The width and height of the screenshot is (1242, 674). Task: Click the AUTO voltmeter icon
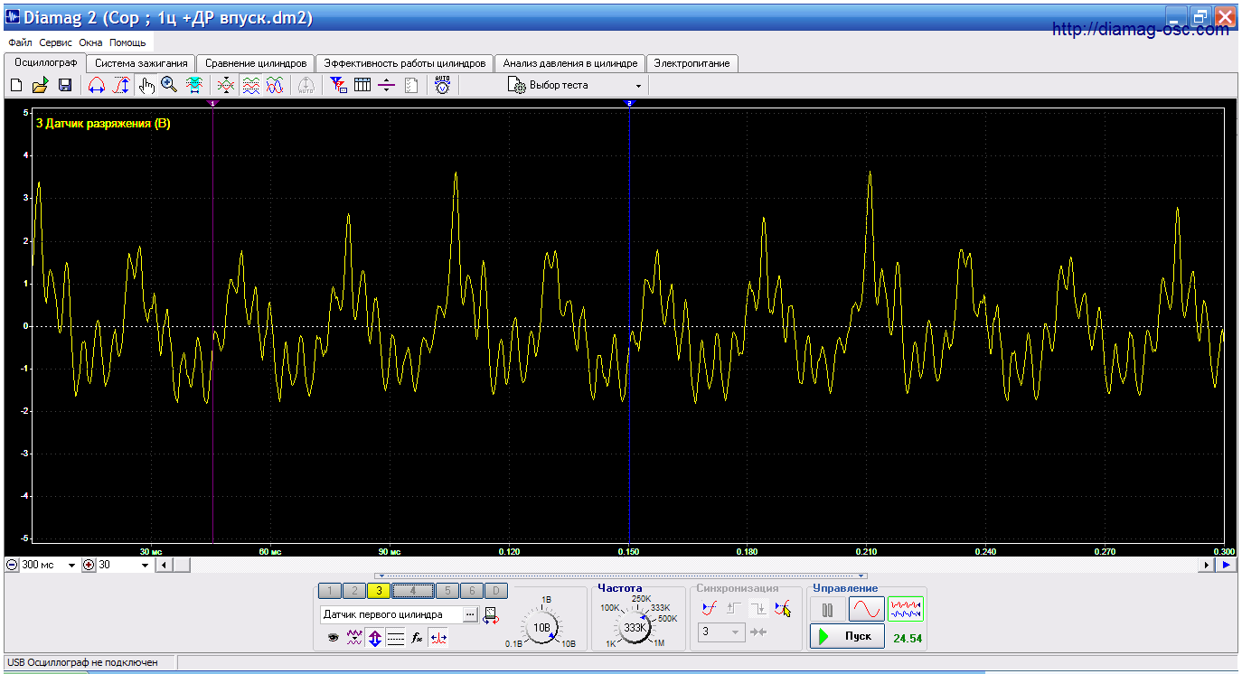coord(442,85)
